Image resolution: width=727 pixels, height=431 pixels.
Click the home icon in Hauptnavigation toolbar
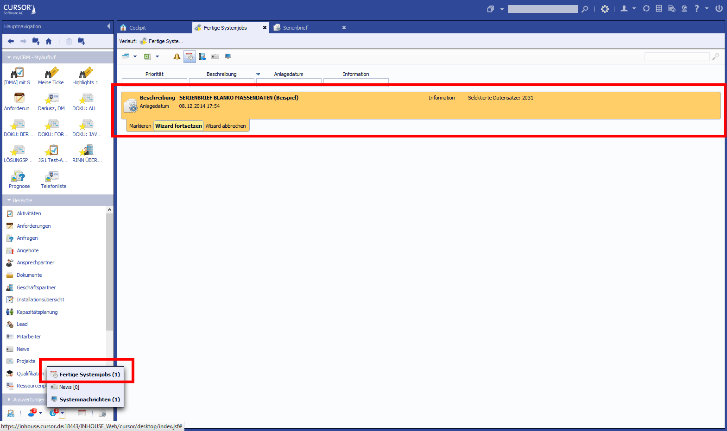(49, 41)
